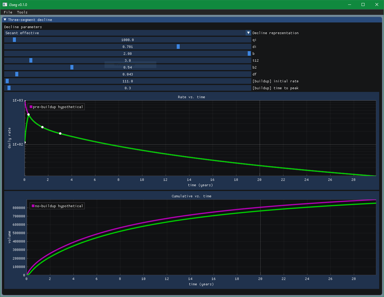Click the white marker at 3 years

[x=60, y=134]
